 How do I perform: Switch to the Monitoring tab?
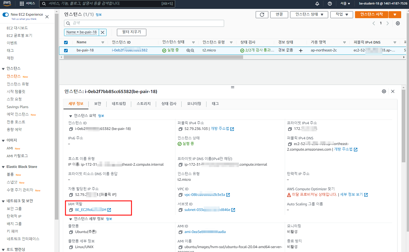pyautogui.click(x=194, y=104)
